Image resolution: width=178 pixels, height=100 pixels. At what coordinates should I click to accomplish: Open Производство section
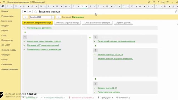coord(7,40)
